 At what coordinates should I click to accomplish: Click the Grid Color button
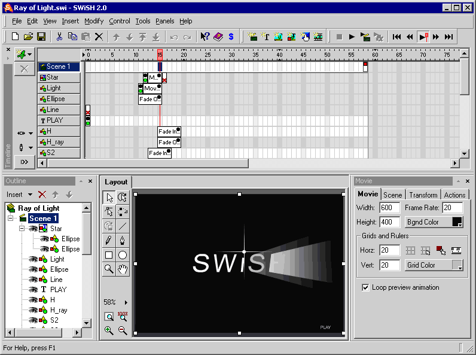pyautogui.click(x=434, y=265)
